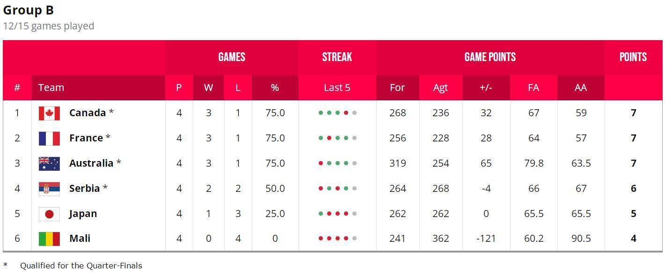Click the Japan flag icon

[49, 214]
